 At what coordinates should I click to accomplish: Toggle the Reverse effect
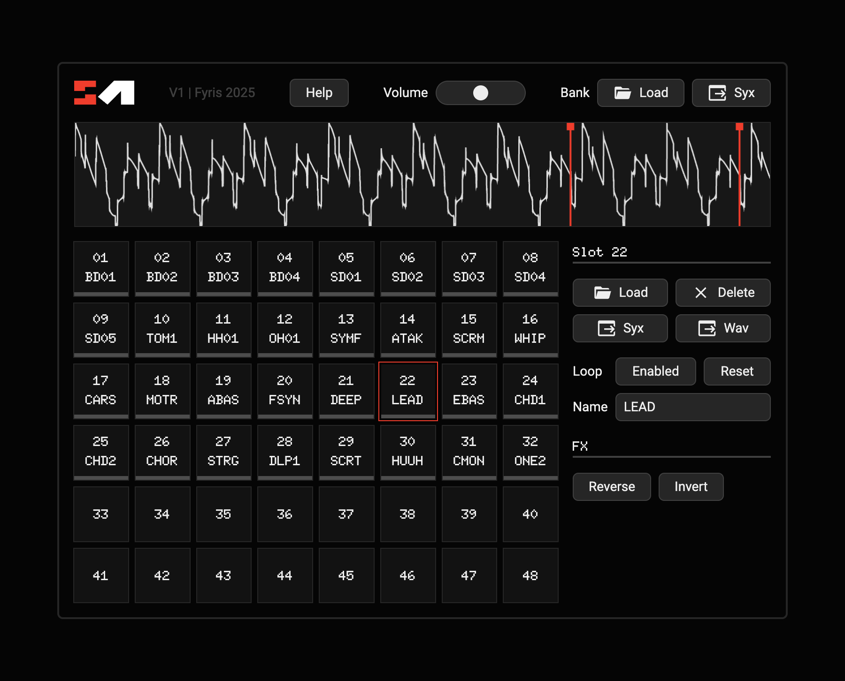tap(611, 486)
